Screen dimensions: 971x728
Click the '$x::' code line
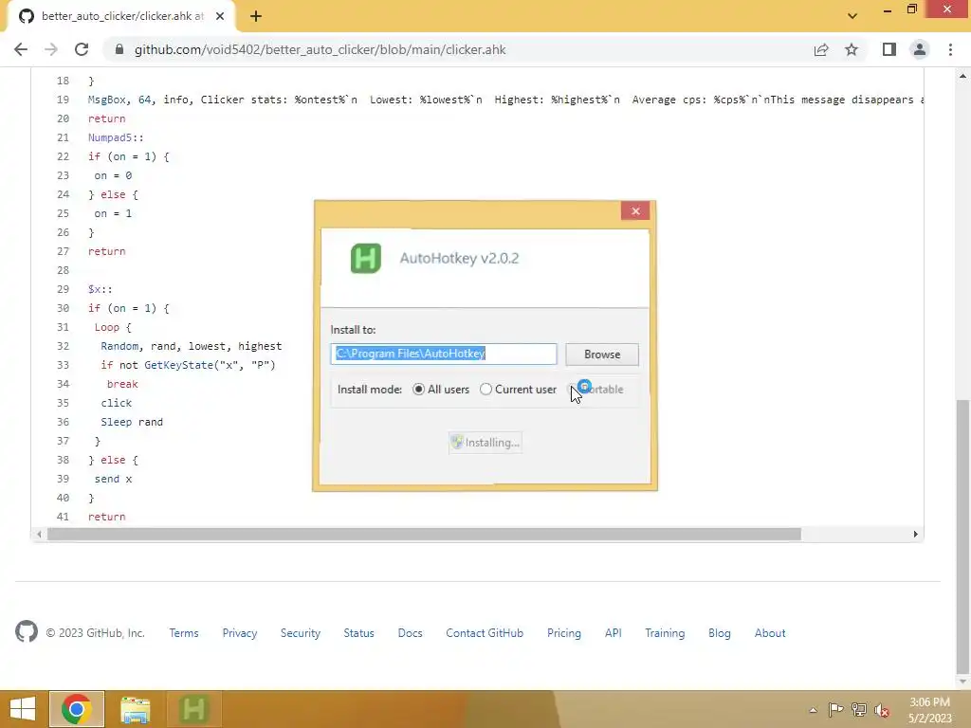click(101, 289)
